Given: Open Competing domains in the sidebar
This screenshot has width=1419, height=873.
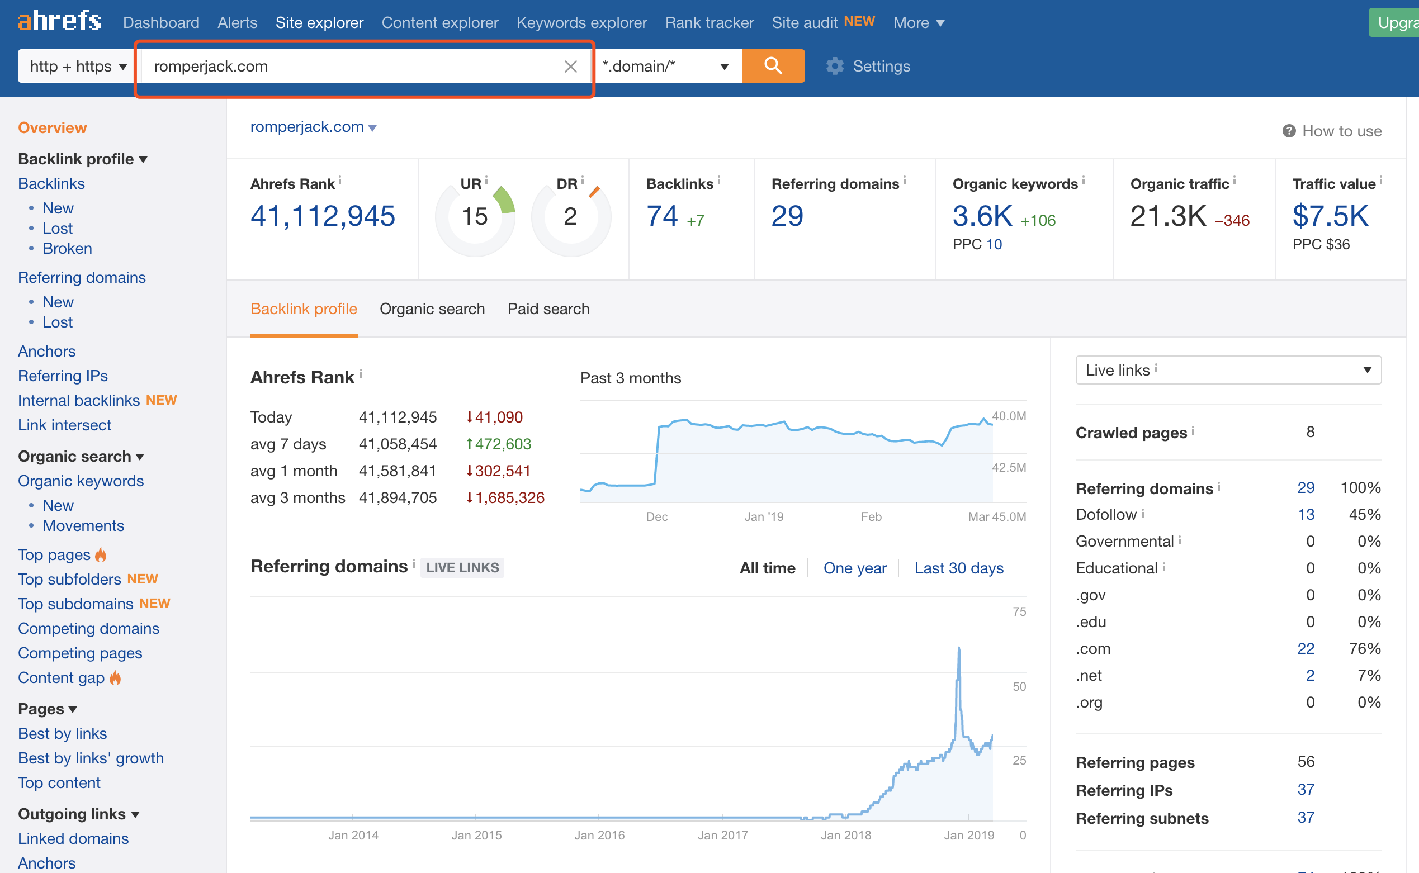Looking at the screenshot, I should click(89, 628).
